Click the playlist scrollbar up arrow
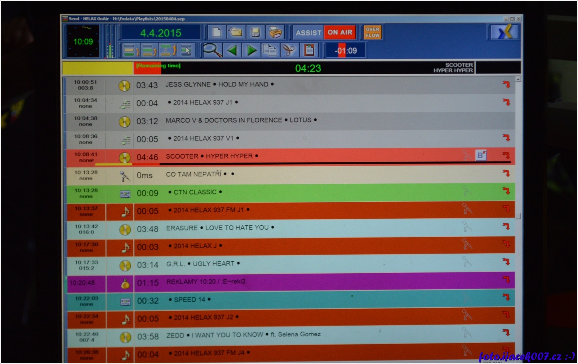 coord(518,79)
